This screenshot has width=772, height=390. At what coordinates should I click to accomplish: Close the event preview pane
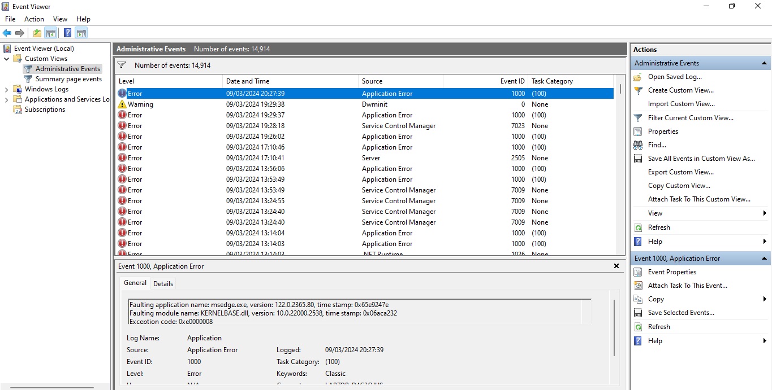click(x=616, y=266)
